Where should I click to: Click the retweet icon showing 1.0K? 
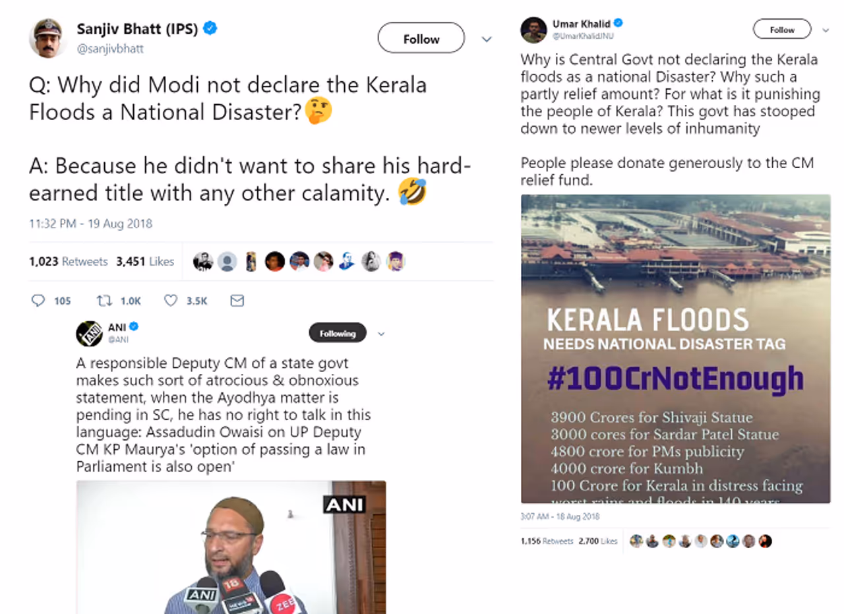104,301
